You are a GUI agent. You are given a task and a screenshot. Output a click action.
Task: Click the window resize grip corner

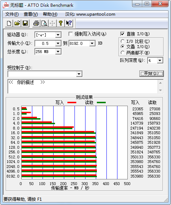tap(166, 200)
